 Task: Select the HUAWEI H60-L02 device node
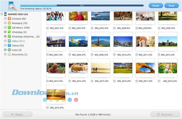(x=18, y=14)
